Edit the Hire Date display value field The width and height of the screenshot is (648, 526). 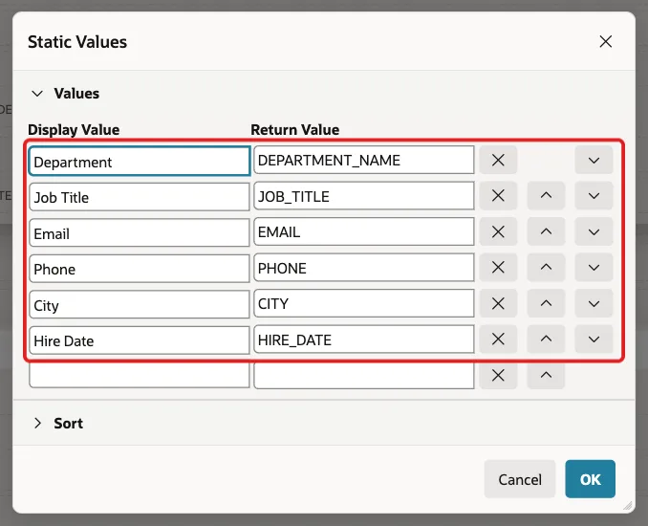tap(140, 340)
